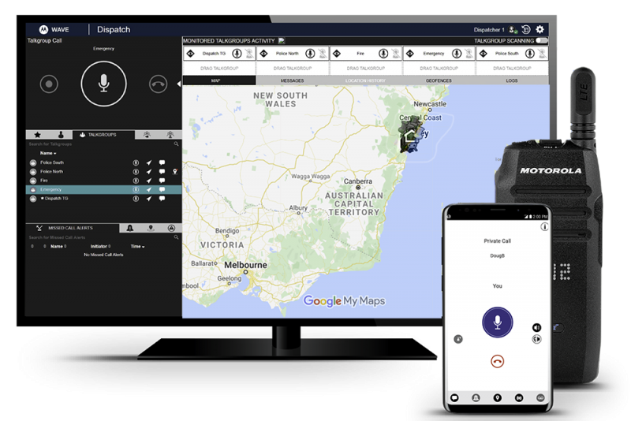This screenshot has width=631, height=421.
Task: Open the location pin alerts tab
Action: pyautogui.click(x=151, y=228)
